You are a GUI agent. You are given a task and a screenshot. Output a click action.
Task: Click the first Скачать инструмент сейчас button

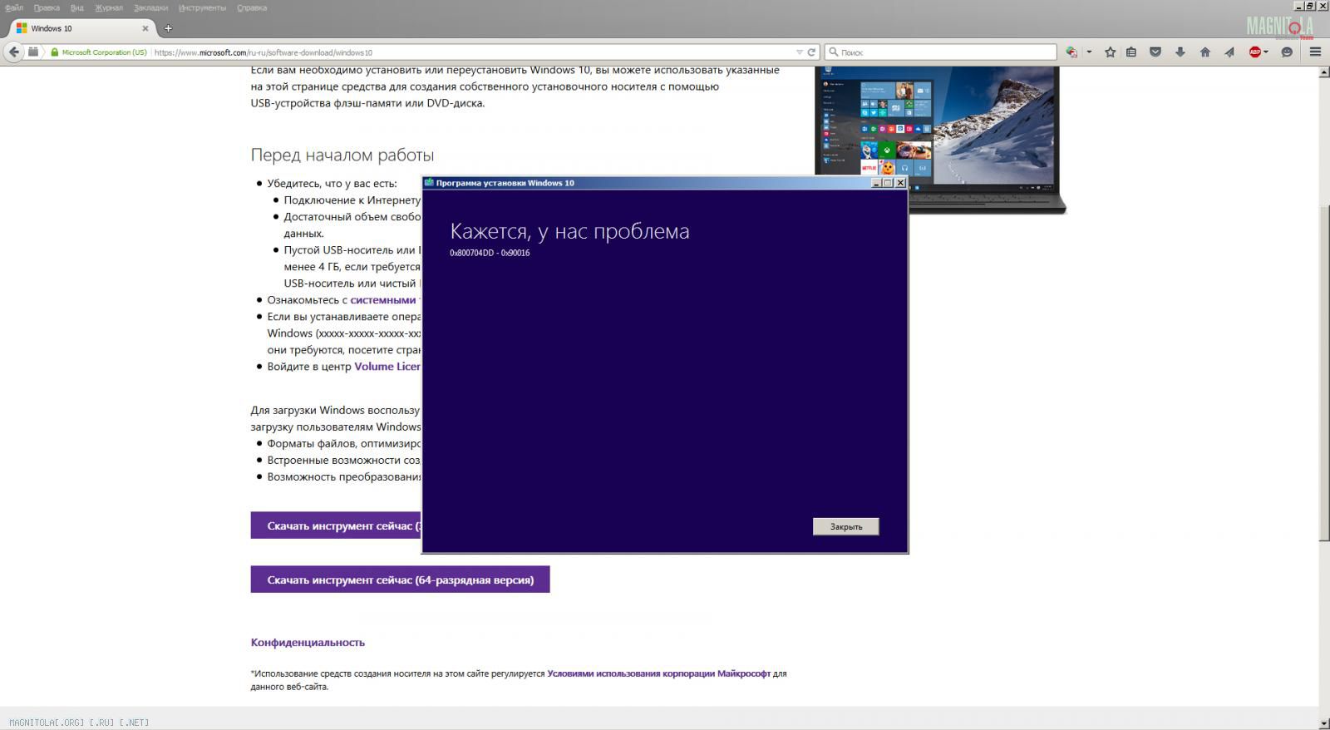(337, 525)
